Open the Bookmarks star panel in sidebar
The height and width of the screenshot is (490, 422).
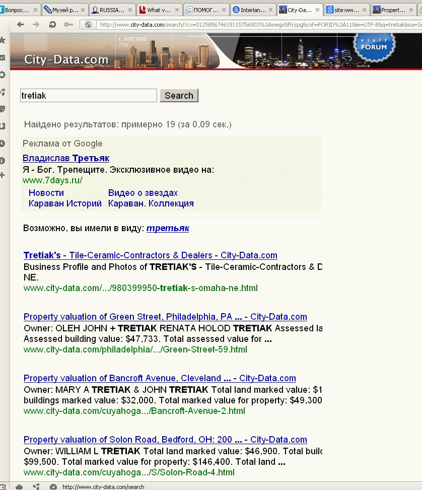3,40
